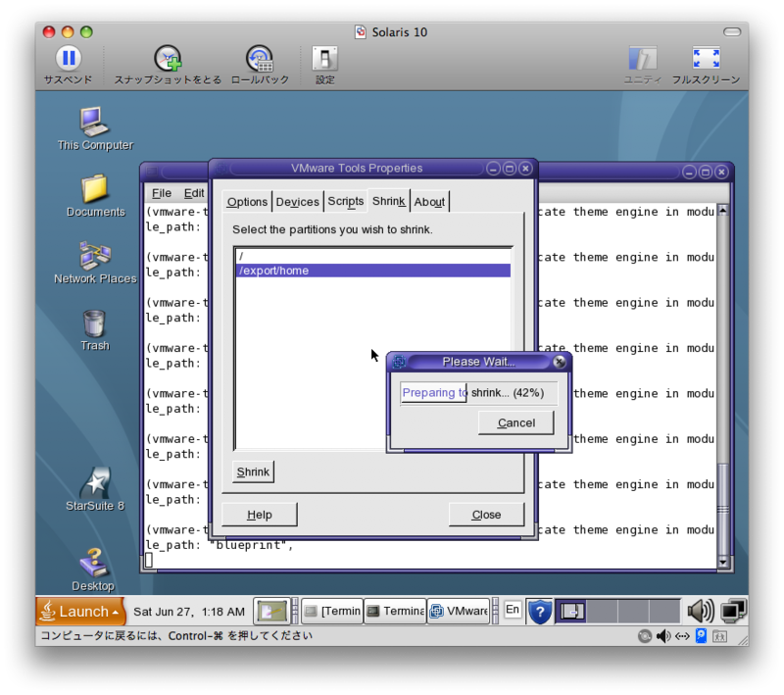Close the VMware Tools Properties window
The height and width of the screenshot is (695, 784).
point(525,169)
